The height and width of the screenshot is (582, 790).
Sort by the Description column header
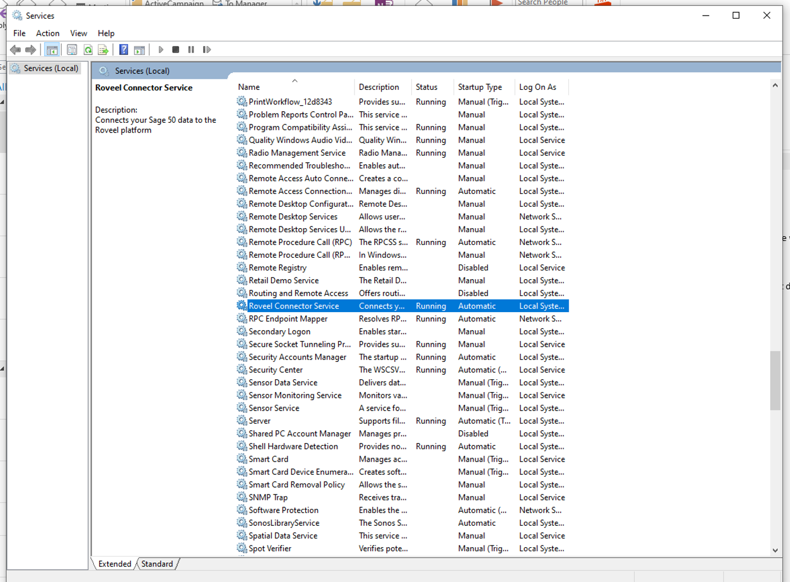coord(383,87)
